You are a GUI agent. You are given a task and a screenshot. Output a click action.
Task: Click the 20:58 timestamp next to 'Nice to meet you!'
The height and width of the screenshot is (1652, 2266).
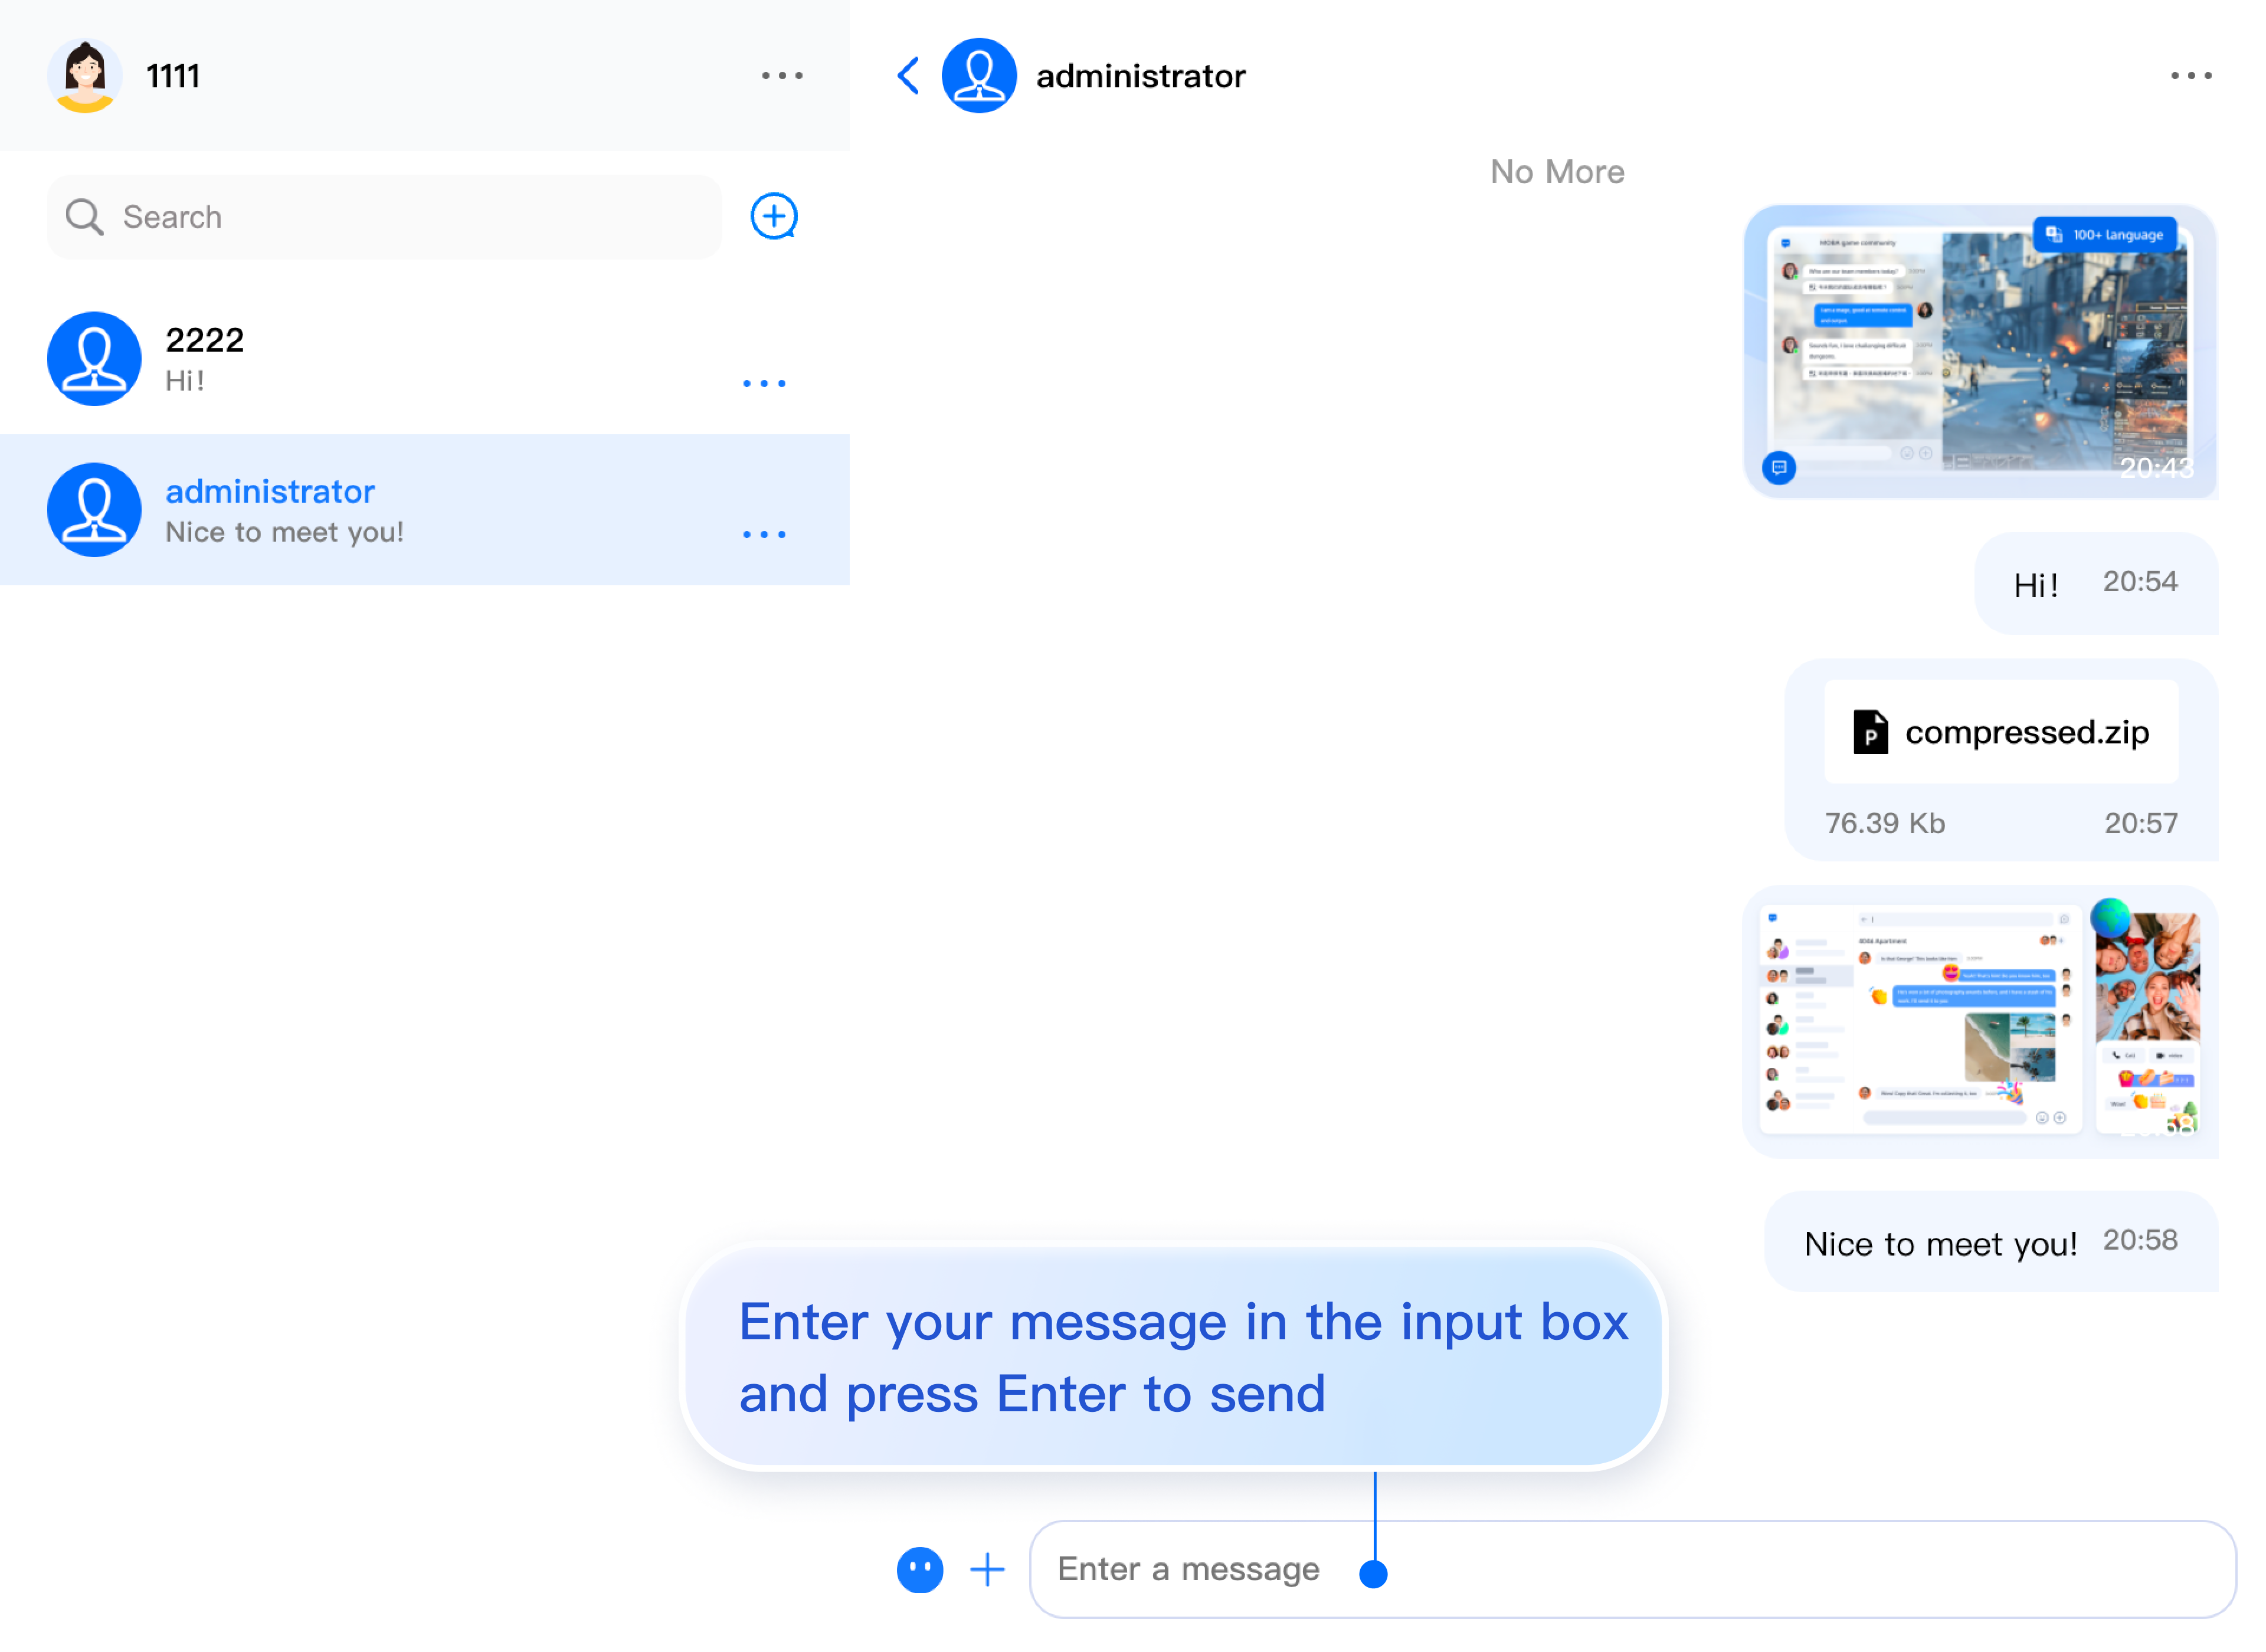coord(2139,1240)
